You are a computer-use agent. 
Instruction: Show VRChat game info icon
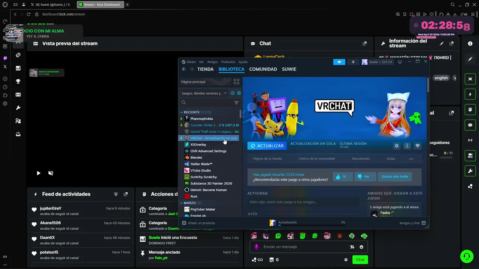[407, 146]
